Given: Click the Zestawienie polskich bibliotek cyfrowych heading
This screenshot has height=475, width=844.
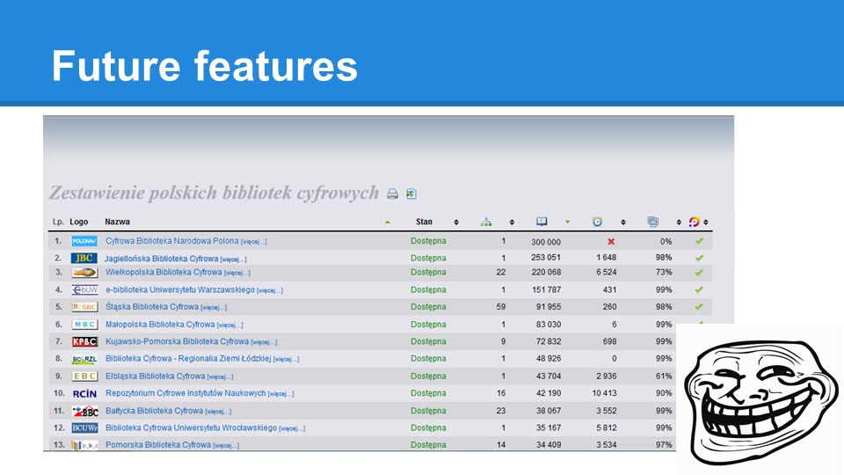Looking at the screenshot, I should pyautogui.click(x=214, y=193).
